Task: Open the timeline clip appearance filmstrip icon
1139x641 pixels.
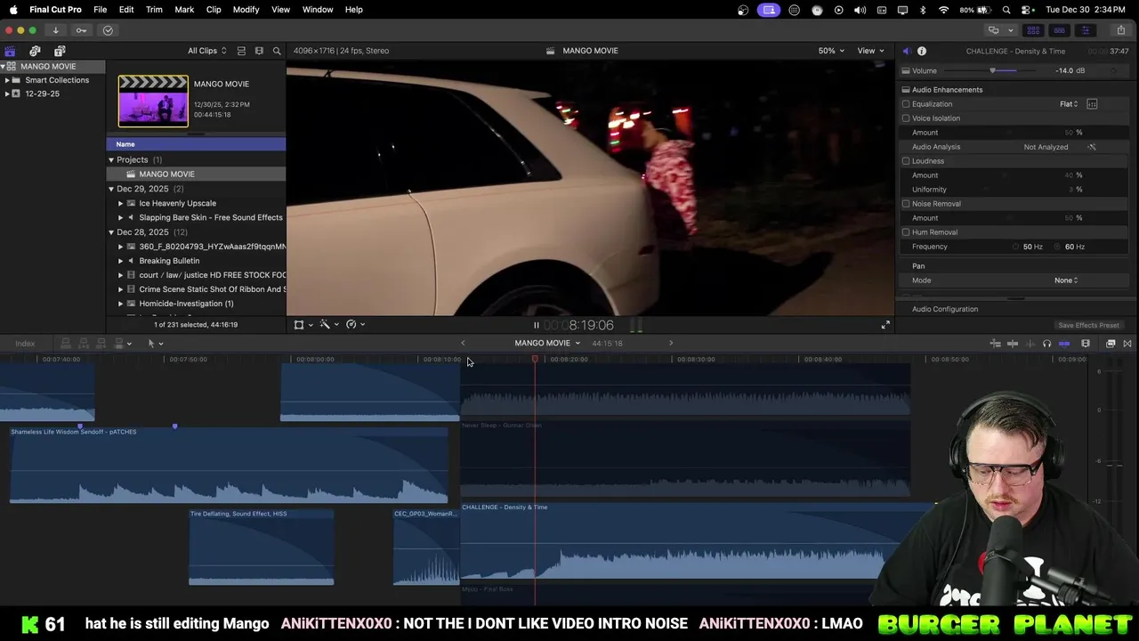Action: click(x=1086, y=344)
